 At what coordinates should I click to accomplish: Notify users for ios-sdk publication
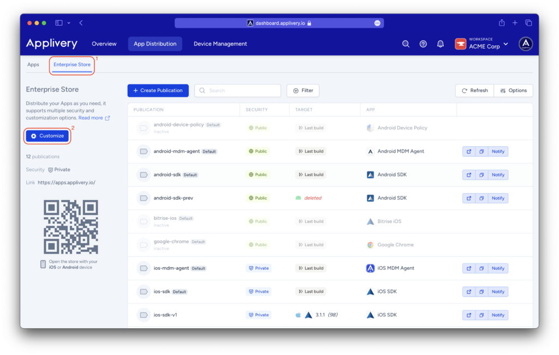point(498,292)
